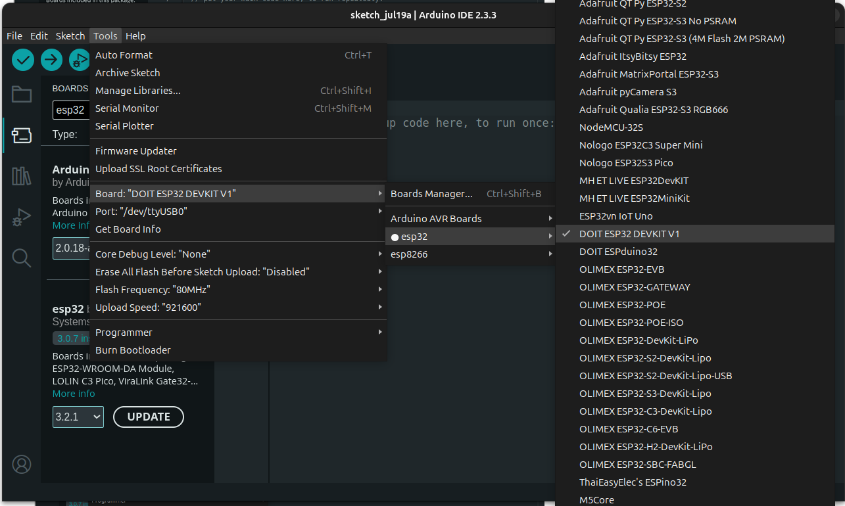
Task: Open the 2.0.18 version dropdown for Arduino package
Action: coord(71,248)
